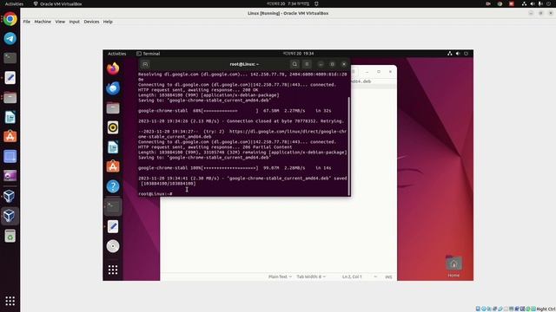Show Applications grid on host dock
Image resolution: width=556 pixels, height=312 pixels.
(x=10, y=301)
